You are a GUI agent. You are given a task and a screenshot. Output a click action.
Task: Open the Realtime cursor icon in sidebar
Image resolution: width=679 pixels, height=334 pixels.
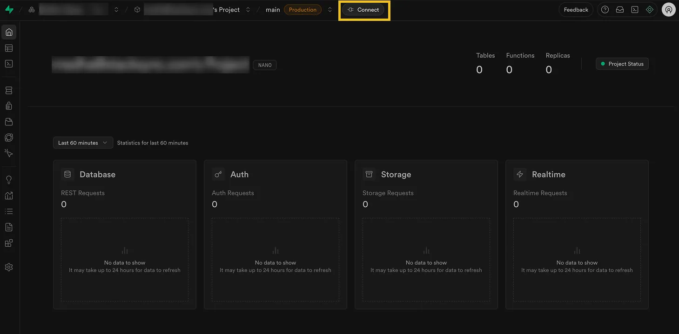coord(9,153)
